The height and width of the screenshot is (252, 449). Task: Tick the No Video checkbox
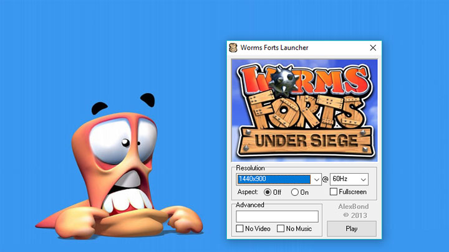(x=240, y=229)
